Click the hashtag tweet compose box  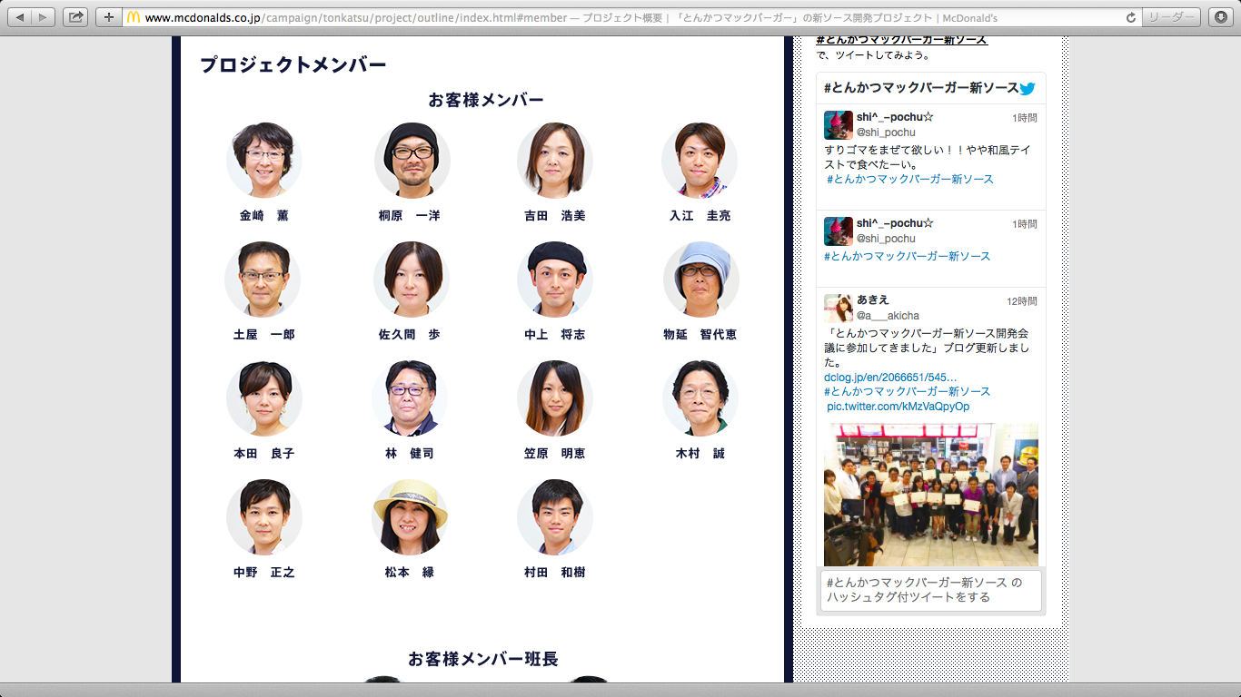pyautogui.click(x=931, y=590)
